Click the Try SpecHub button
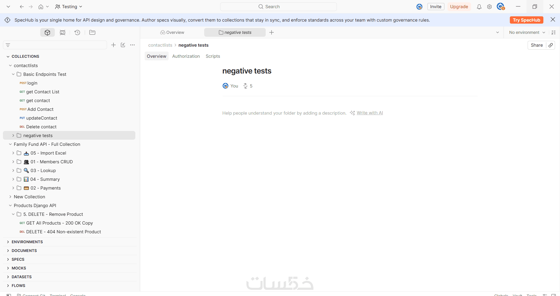This screenshot has height=296, width=560. 526,20
